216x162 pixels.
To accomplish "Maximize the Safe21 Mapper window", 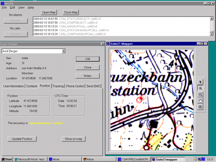I will coord(202,44).
